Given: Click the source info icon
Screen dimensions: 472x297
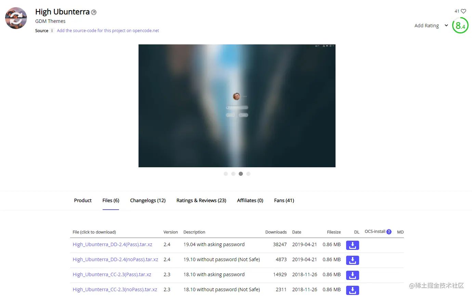Looking at the screenshot, I should click(52, 31).
